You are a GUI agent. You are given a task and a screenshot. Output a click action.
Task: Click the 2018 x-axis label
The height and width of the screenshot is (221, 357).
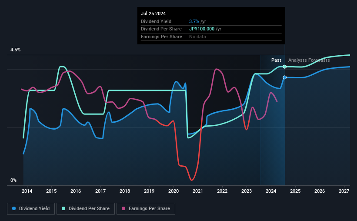pos(125,191)
